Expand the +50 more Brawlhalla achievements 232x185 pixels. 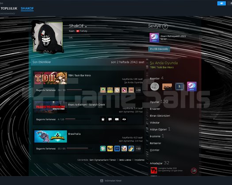click(138, 148)
